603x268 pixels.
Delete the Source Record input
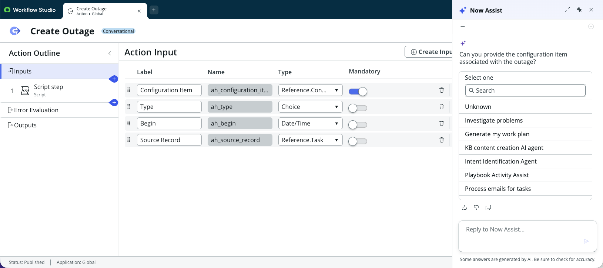442,140
